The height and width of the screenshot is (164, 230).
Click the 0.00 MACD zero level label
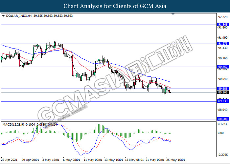tap(221, 133)
